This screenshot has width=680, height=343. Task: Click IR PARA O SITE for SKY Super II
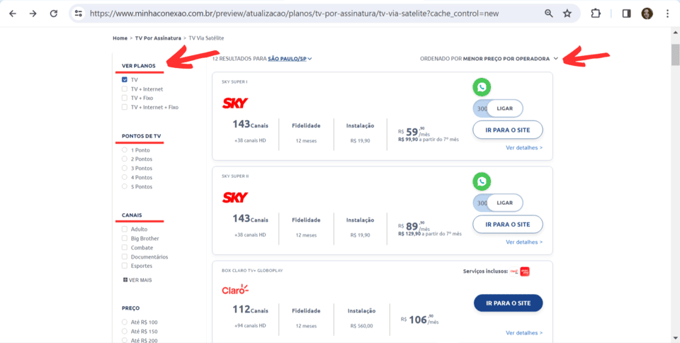tap(507, 224)
